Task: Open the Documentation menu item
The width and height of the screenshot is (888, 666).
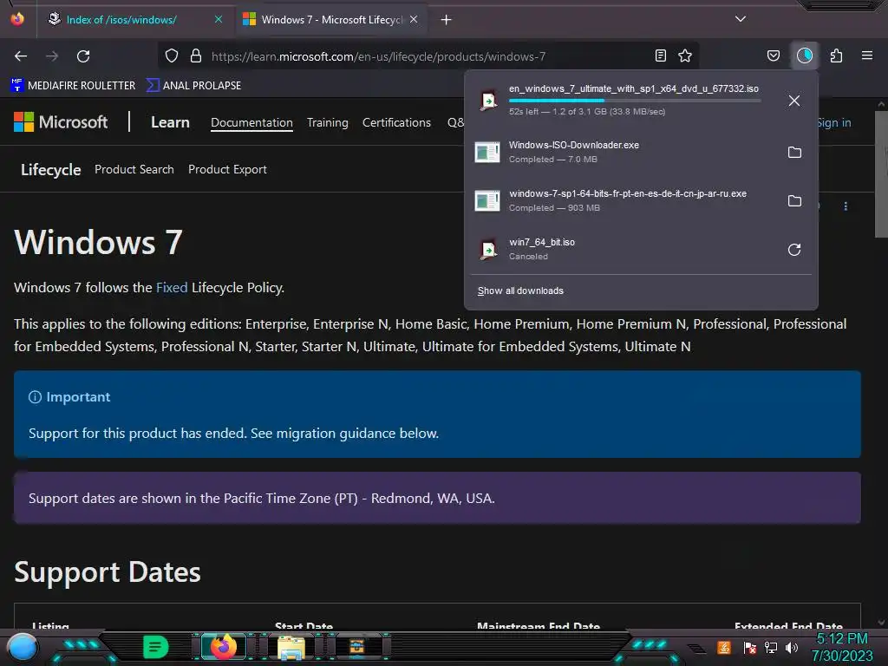Action: [251, 122]
